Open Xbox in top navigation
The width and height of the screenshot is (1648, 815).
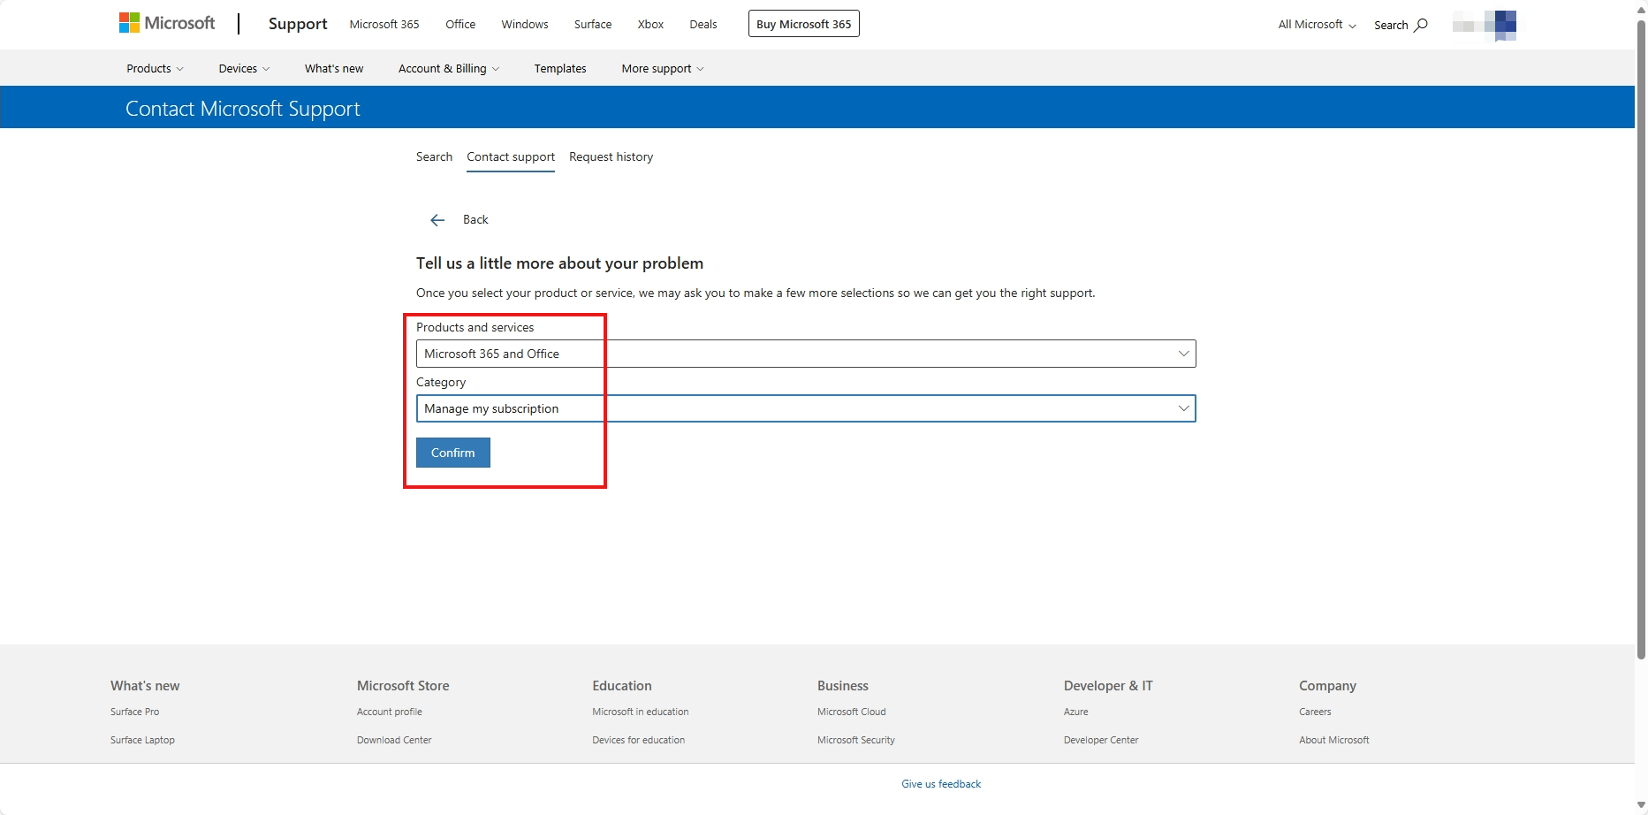click(x=650, y=24)
